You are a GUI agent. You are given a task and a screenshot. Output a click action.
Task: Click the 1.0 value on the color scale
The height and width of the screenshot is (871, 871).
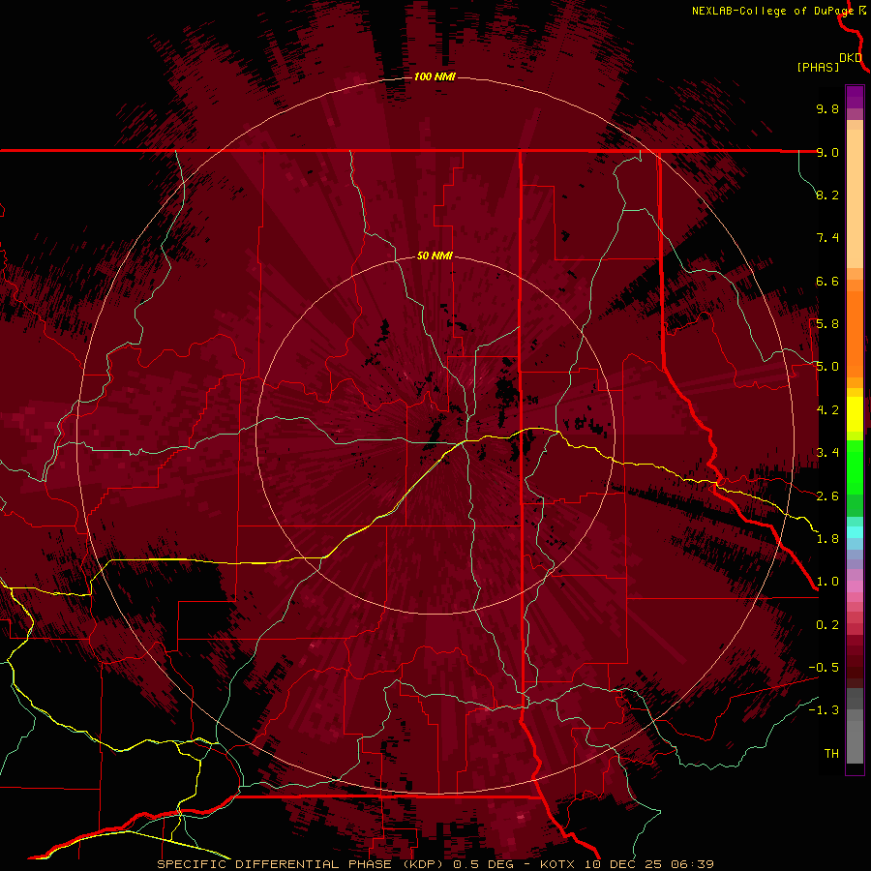point(827,582)
